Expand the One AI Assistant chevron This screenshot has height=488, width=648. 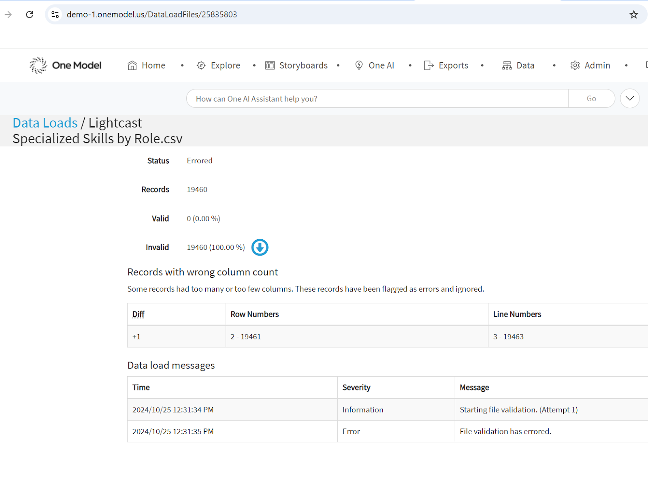point(629,98)
